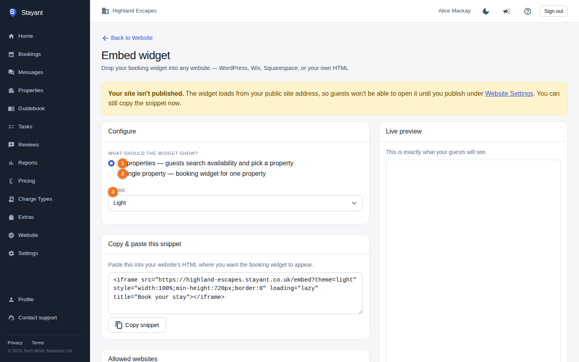
Task: Click the Messages chat icon
Action: (11, 72)
